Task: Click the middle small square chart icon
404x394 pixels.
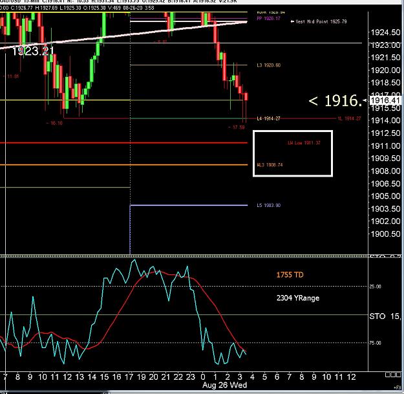Action: (392, 375)
